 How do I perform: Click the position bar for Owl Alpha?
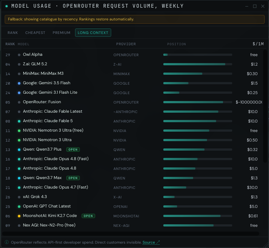[198, 55]
